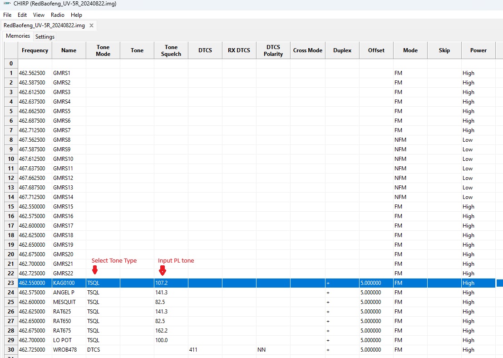
Task: Click the CHIRP application icon in title bar
Action: [7, 4]
